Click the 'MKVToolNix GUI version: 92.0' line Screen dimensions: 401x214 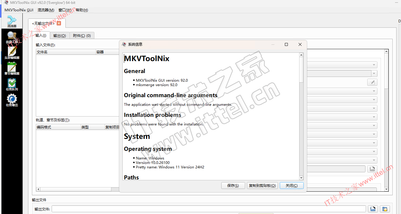(162, 80)
